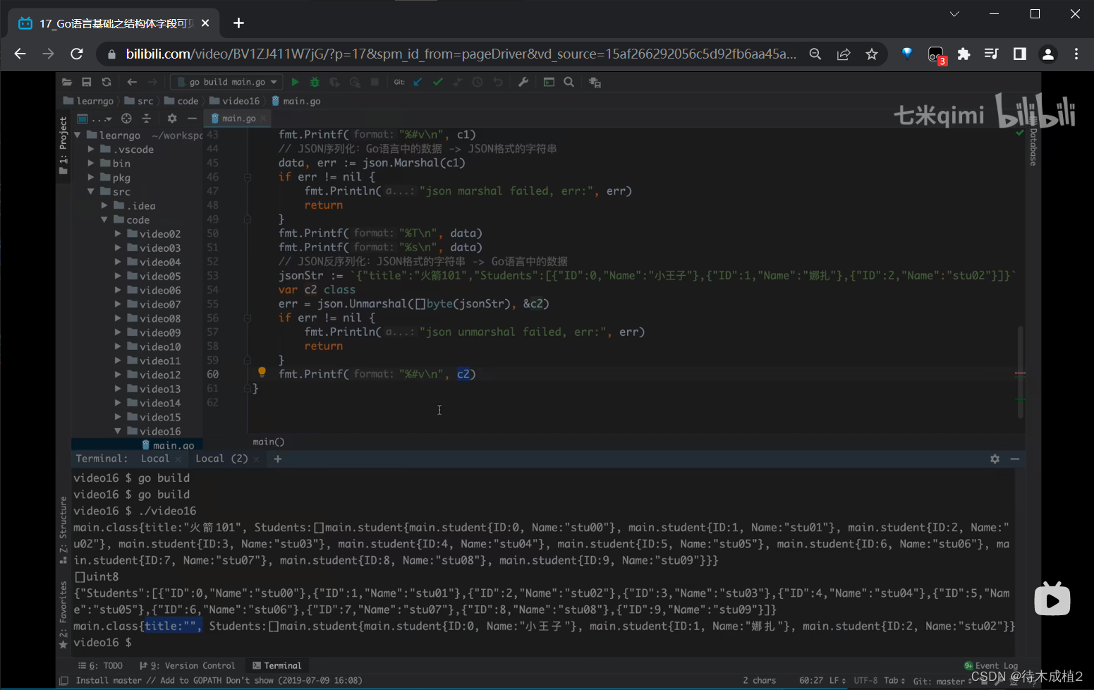The image size is (1094, 690).
Task: Collapse the src folder arrow
Action: pyautogui.click(x=91, y=191)
